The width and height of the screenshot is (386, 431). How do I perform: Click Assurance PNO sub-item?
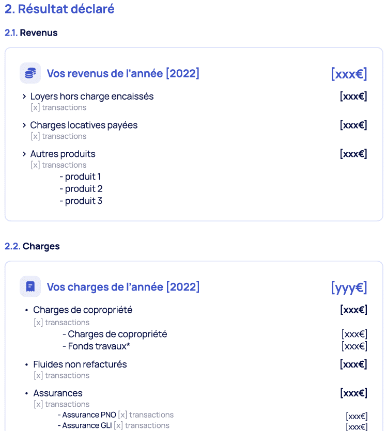[x=87, y=415]
